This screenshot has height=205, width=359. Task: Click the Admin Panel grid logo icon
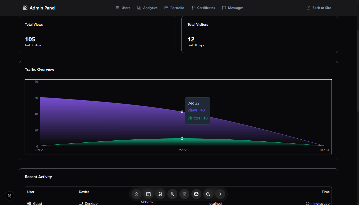25,8
